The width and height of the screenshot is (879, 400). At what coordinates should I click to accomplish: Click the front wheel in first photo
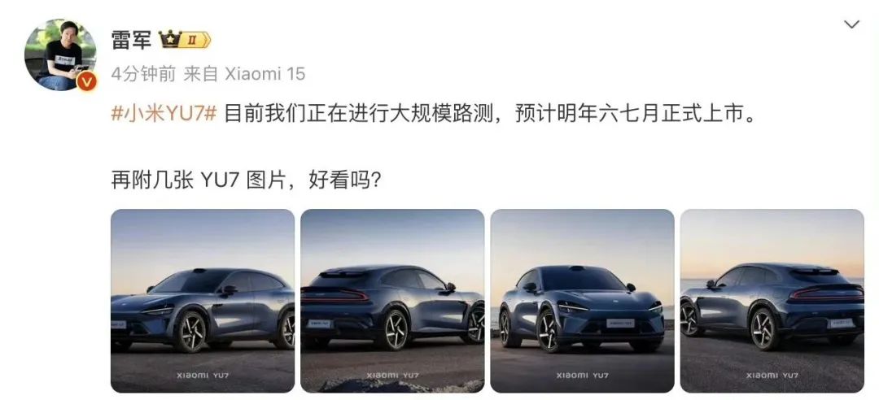coord(190,332)
